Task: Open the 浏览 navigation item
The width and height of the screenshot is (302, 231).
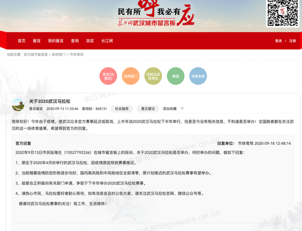Action: [x=90, y=41]
